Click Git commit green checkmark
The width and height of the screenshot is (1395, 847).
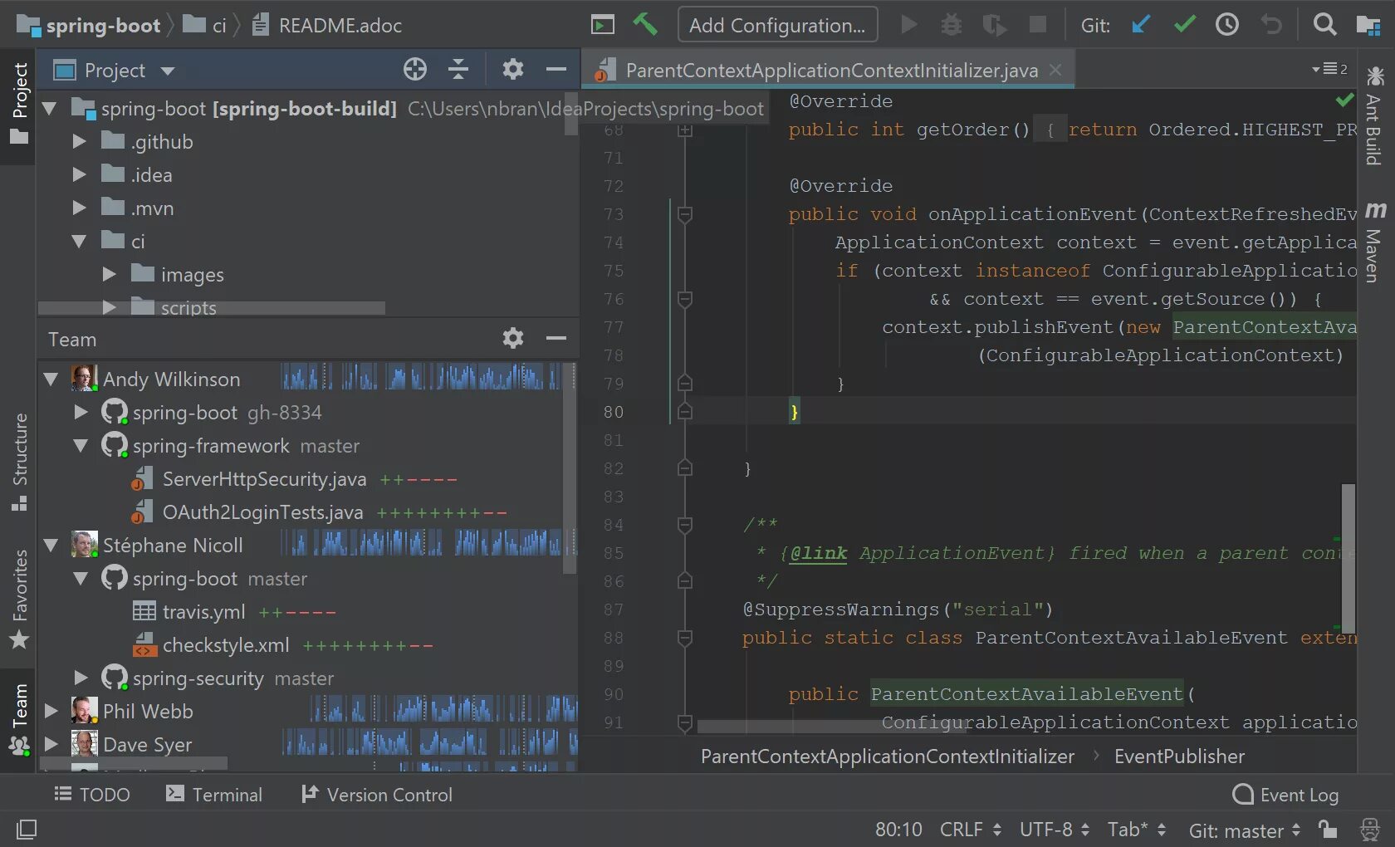click(x=1185, y=25)
